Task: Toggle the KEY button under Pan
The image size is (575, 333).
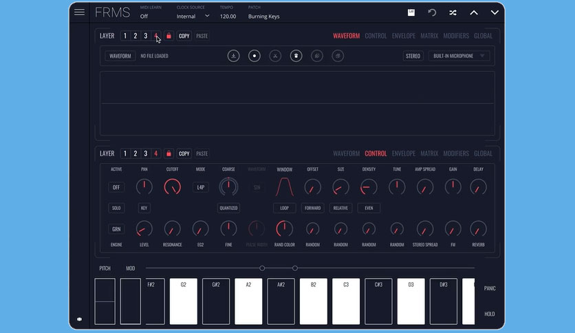Action: tap(144, 208)
